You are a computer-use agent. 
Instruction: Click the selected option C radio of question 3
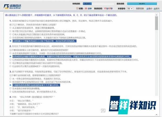click(x=10, y=85)
